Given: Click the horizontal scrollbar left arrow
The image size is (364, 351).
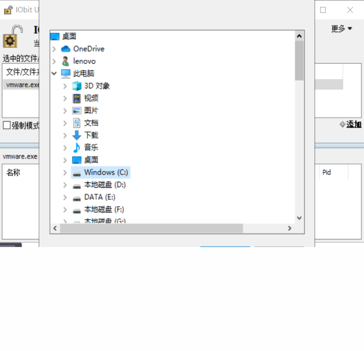Looking at the screenshot, I should click(55, 228).
